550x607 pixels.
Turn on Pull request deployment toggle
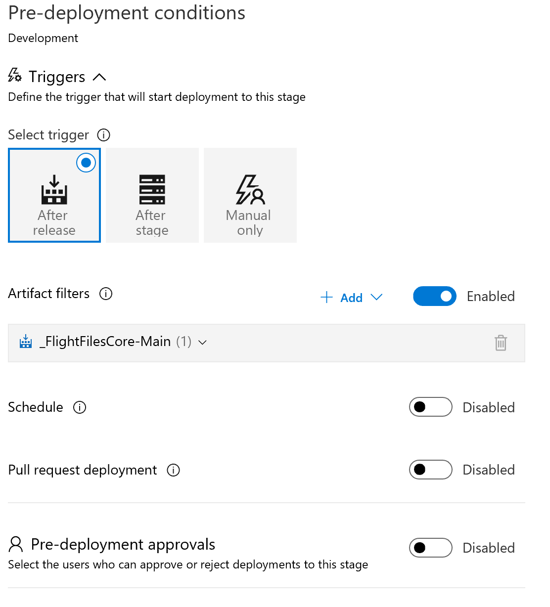[x=431, y=470]
